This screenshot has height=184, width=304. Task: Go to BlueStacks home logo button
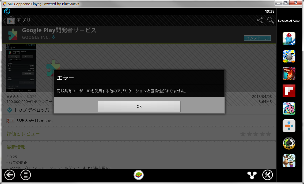click(x=139, y=175)
